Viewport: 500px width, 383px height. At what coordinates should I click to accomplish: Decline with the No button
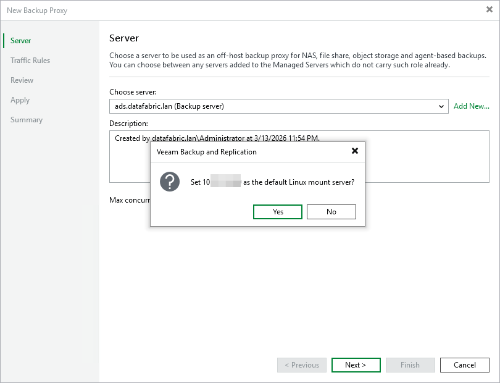[331, 212]
